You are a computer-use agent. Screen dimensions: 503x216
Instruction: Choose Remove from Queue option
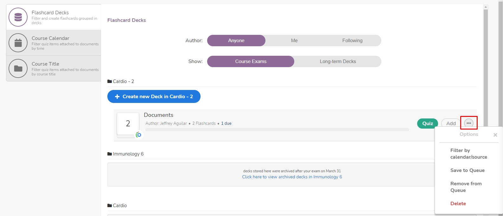[466, 187]
